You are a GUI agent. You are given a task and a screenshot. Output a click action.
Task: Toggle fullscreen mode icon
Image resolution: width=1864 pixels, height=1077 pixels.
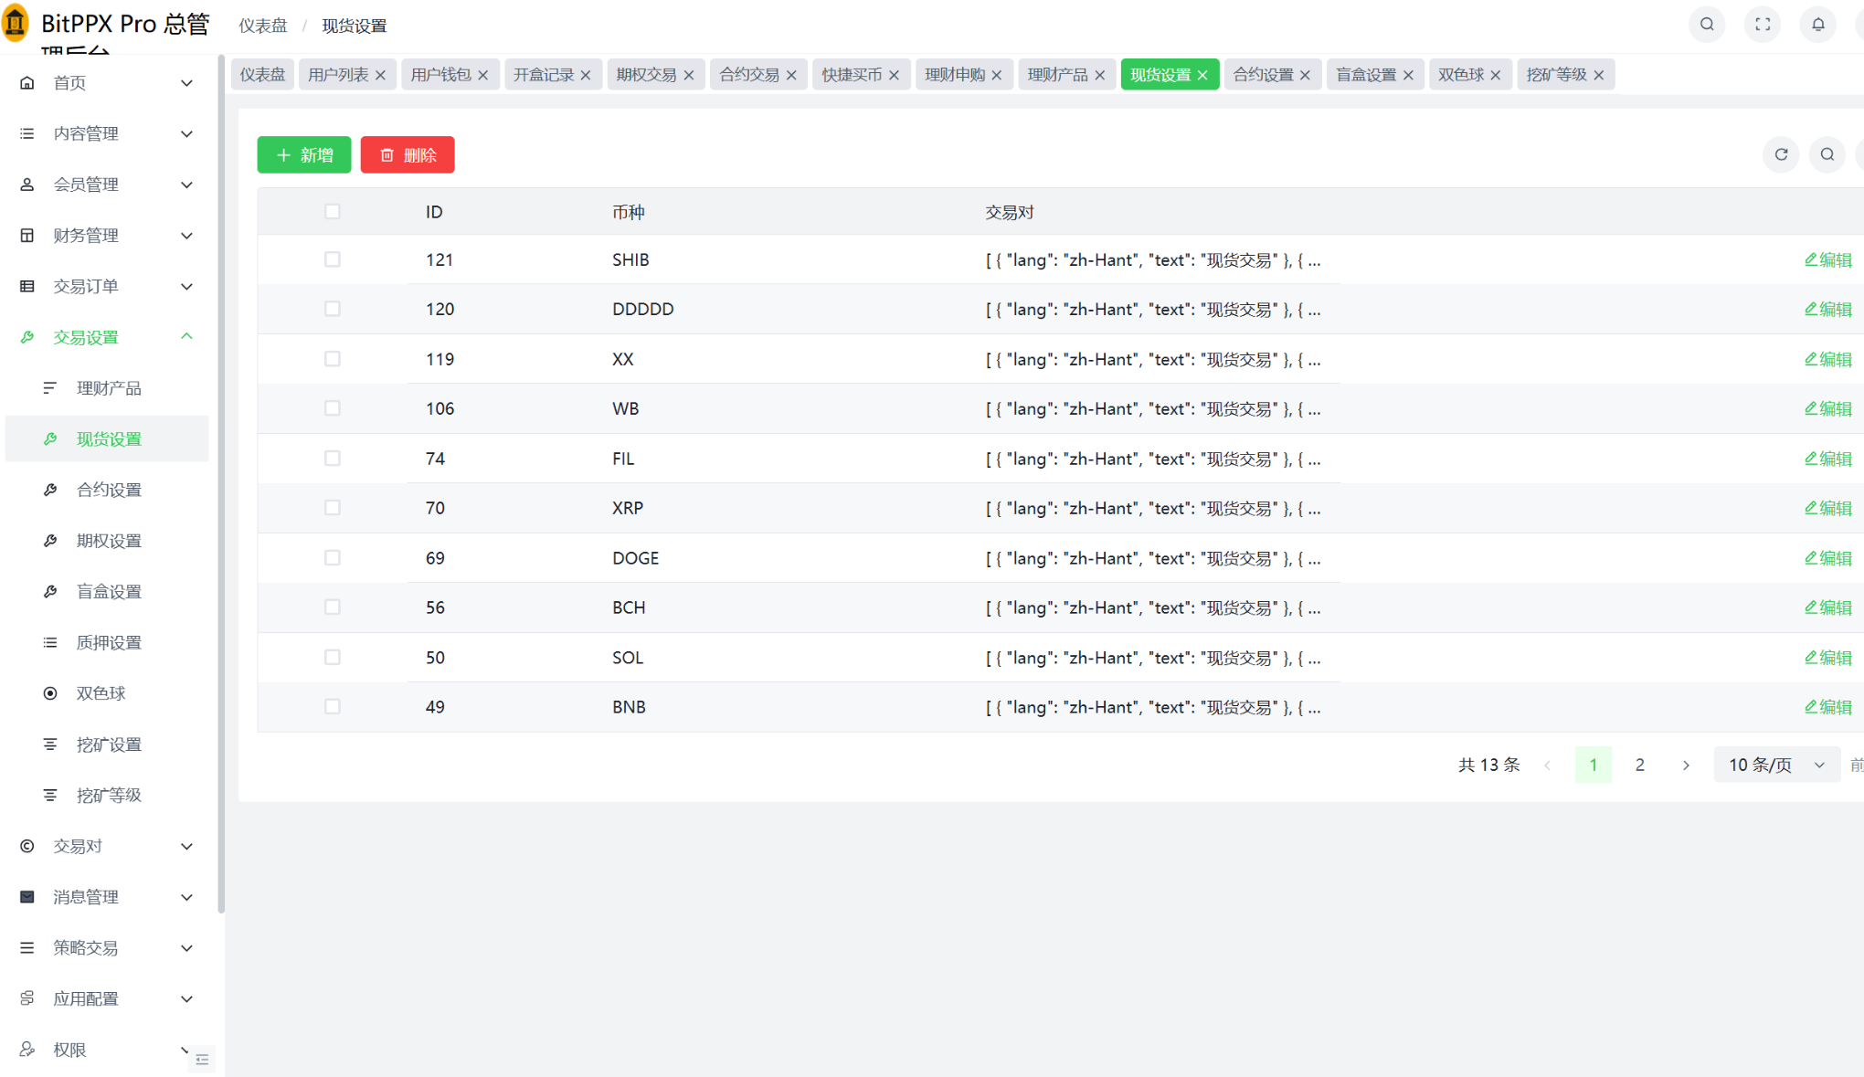tap(1763, 25)
